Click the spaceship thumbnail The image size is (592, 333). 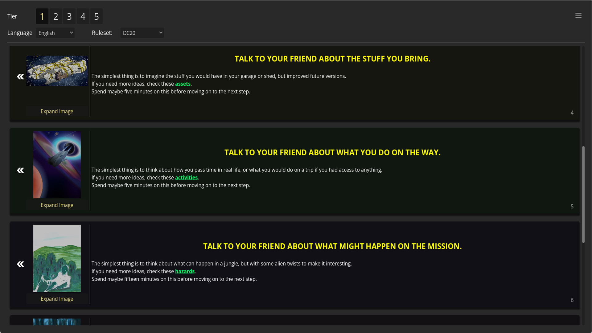[x=57, y=70]
